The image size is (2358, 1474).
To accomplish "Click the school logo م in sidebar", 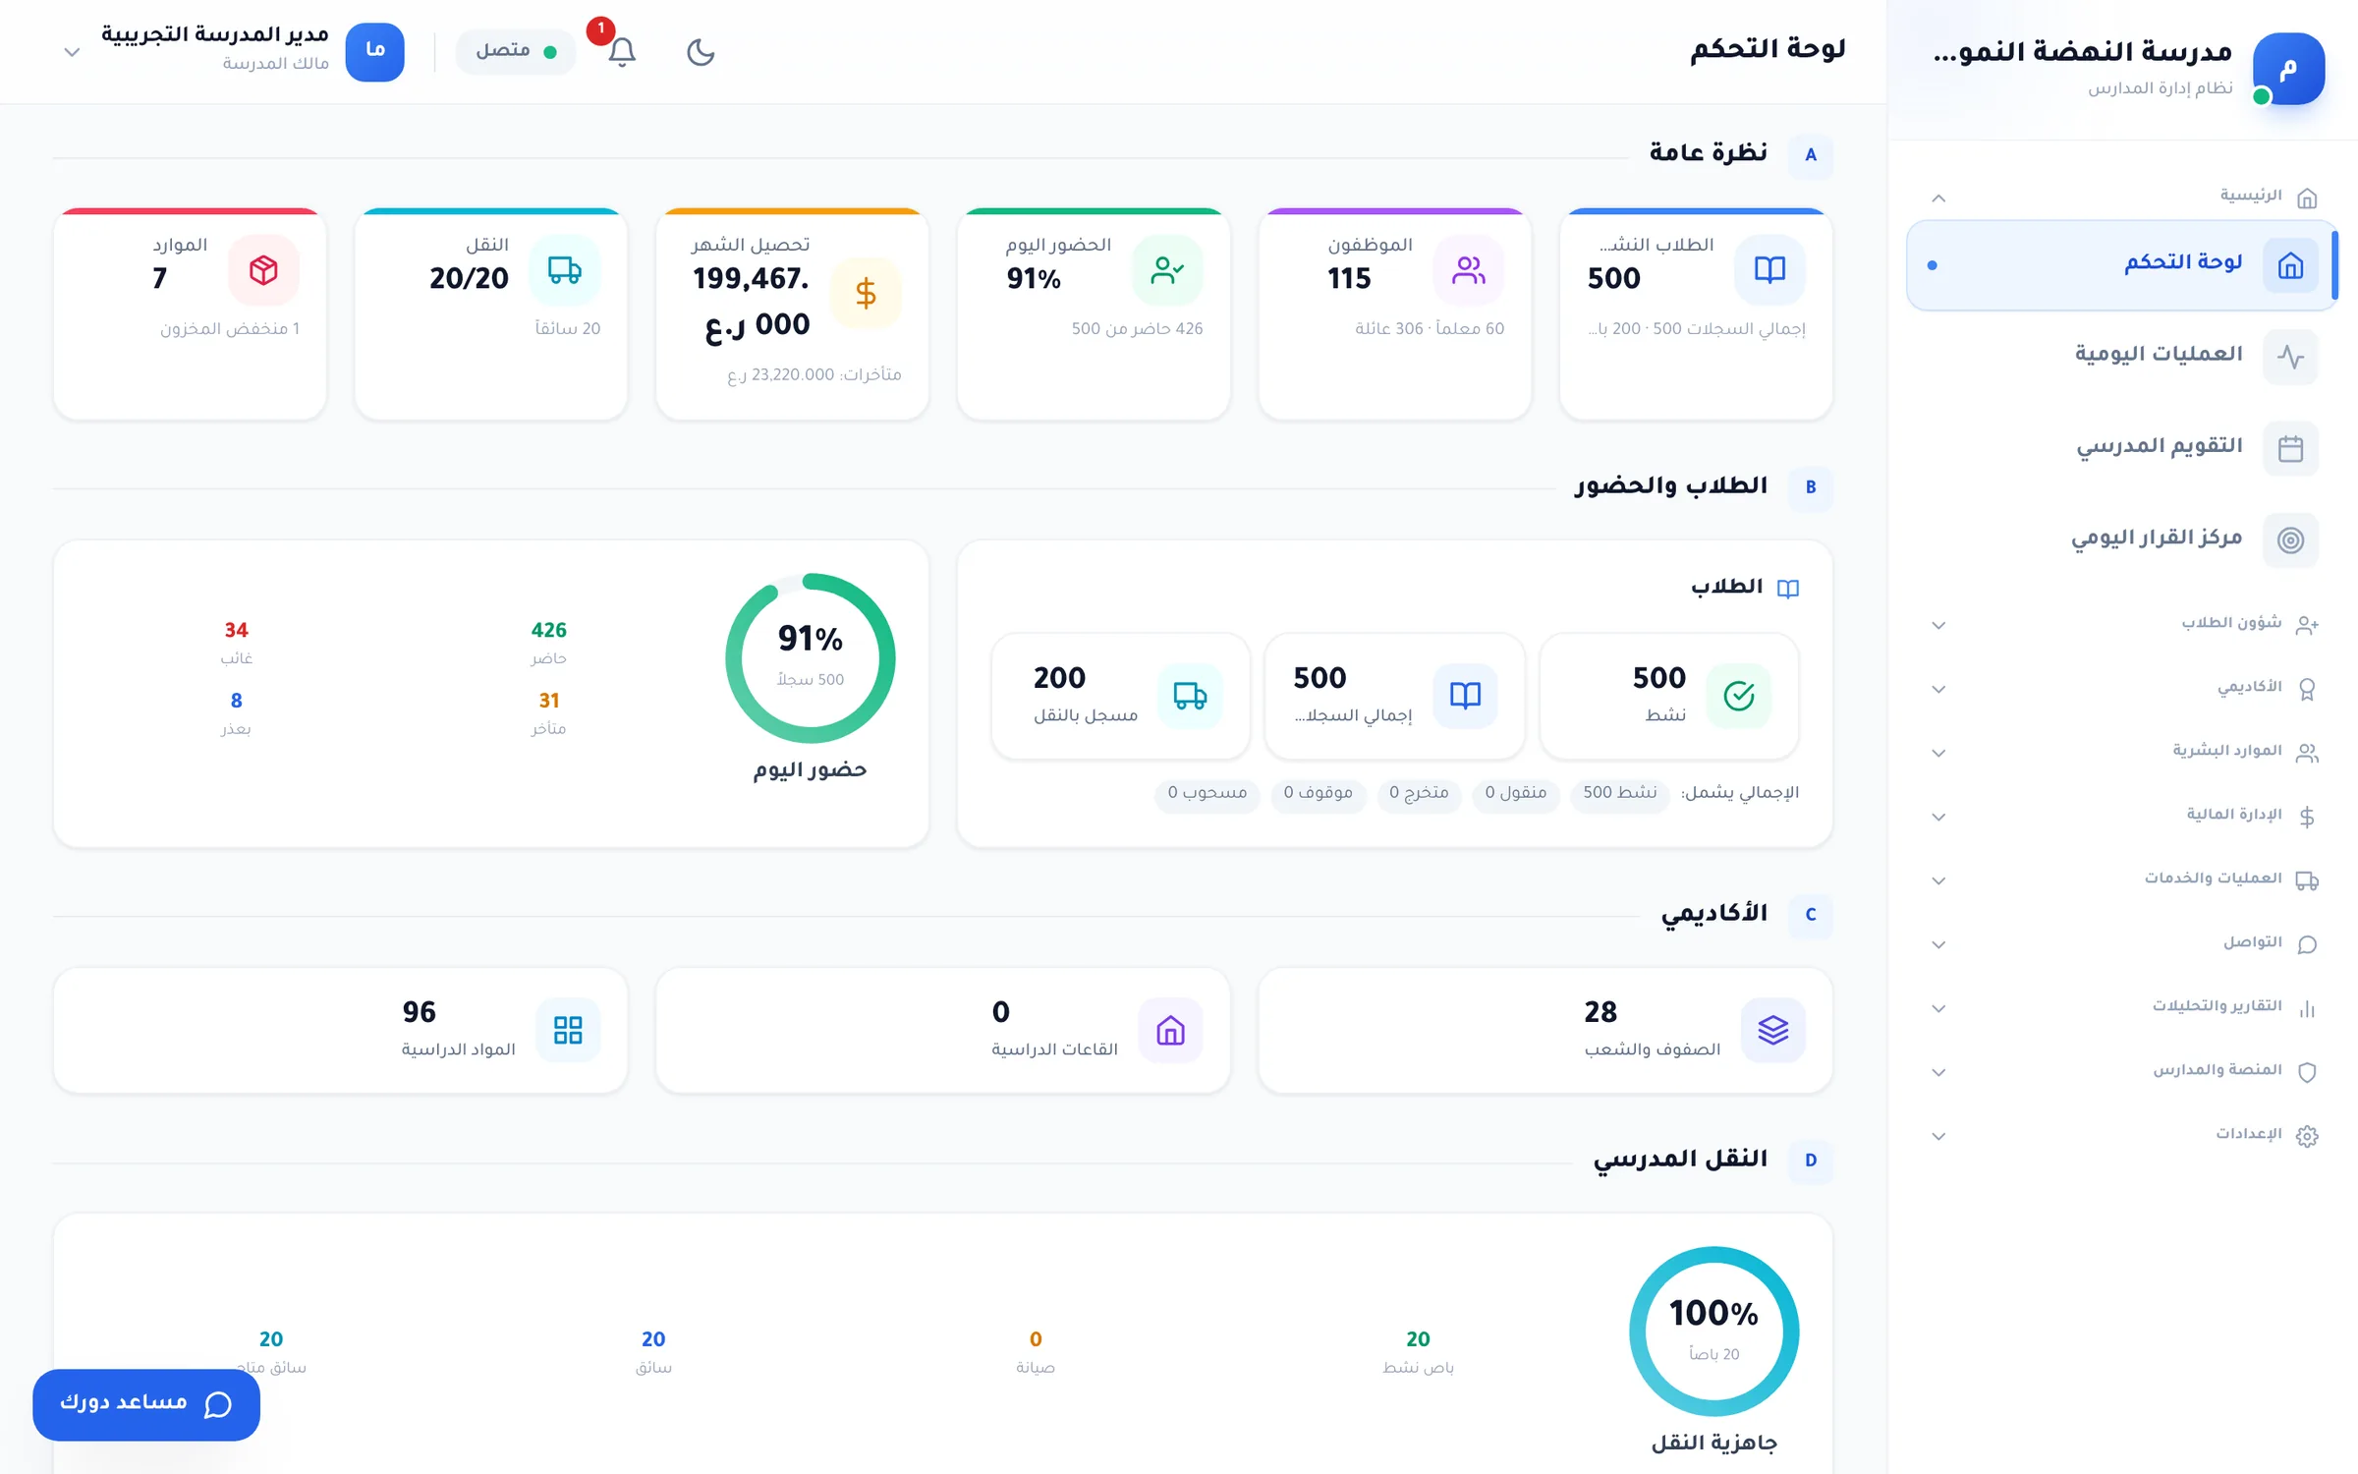I will (x=2288, y=69).
